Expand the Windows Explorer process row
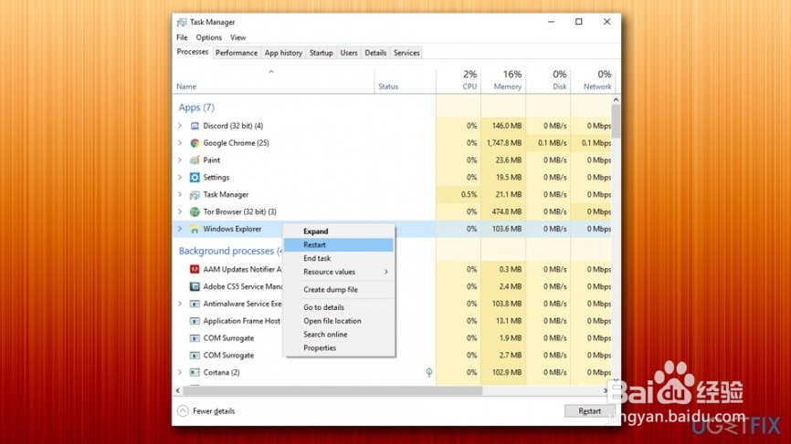Screen dimensions: 791x444 pos(180,229)
